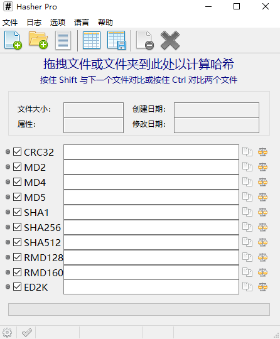Click the add file toolbar icon
280x339 pixels.
coord(13,40)
